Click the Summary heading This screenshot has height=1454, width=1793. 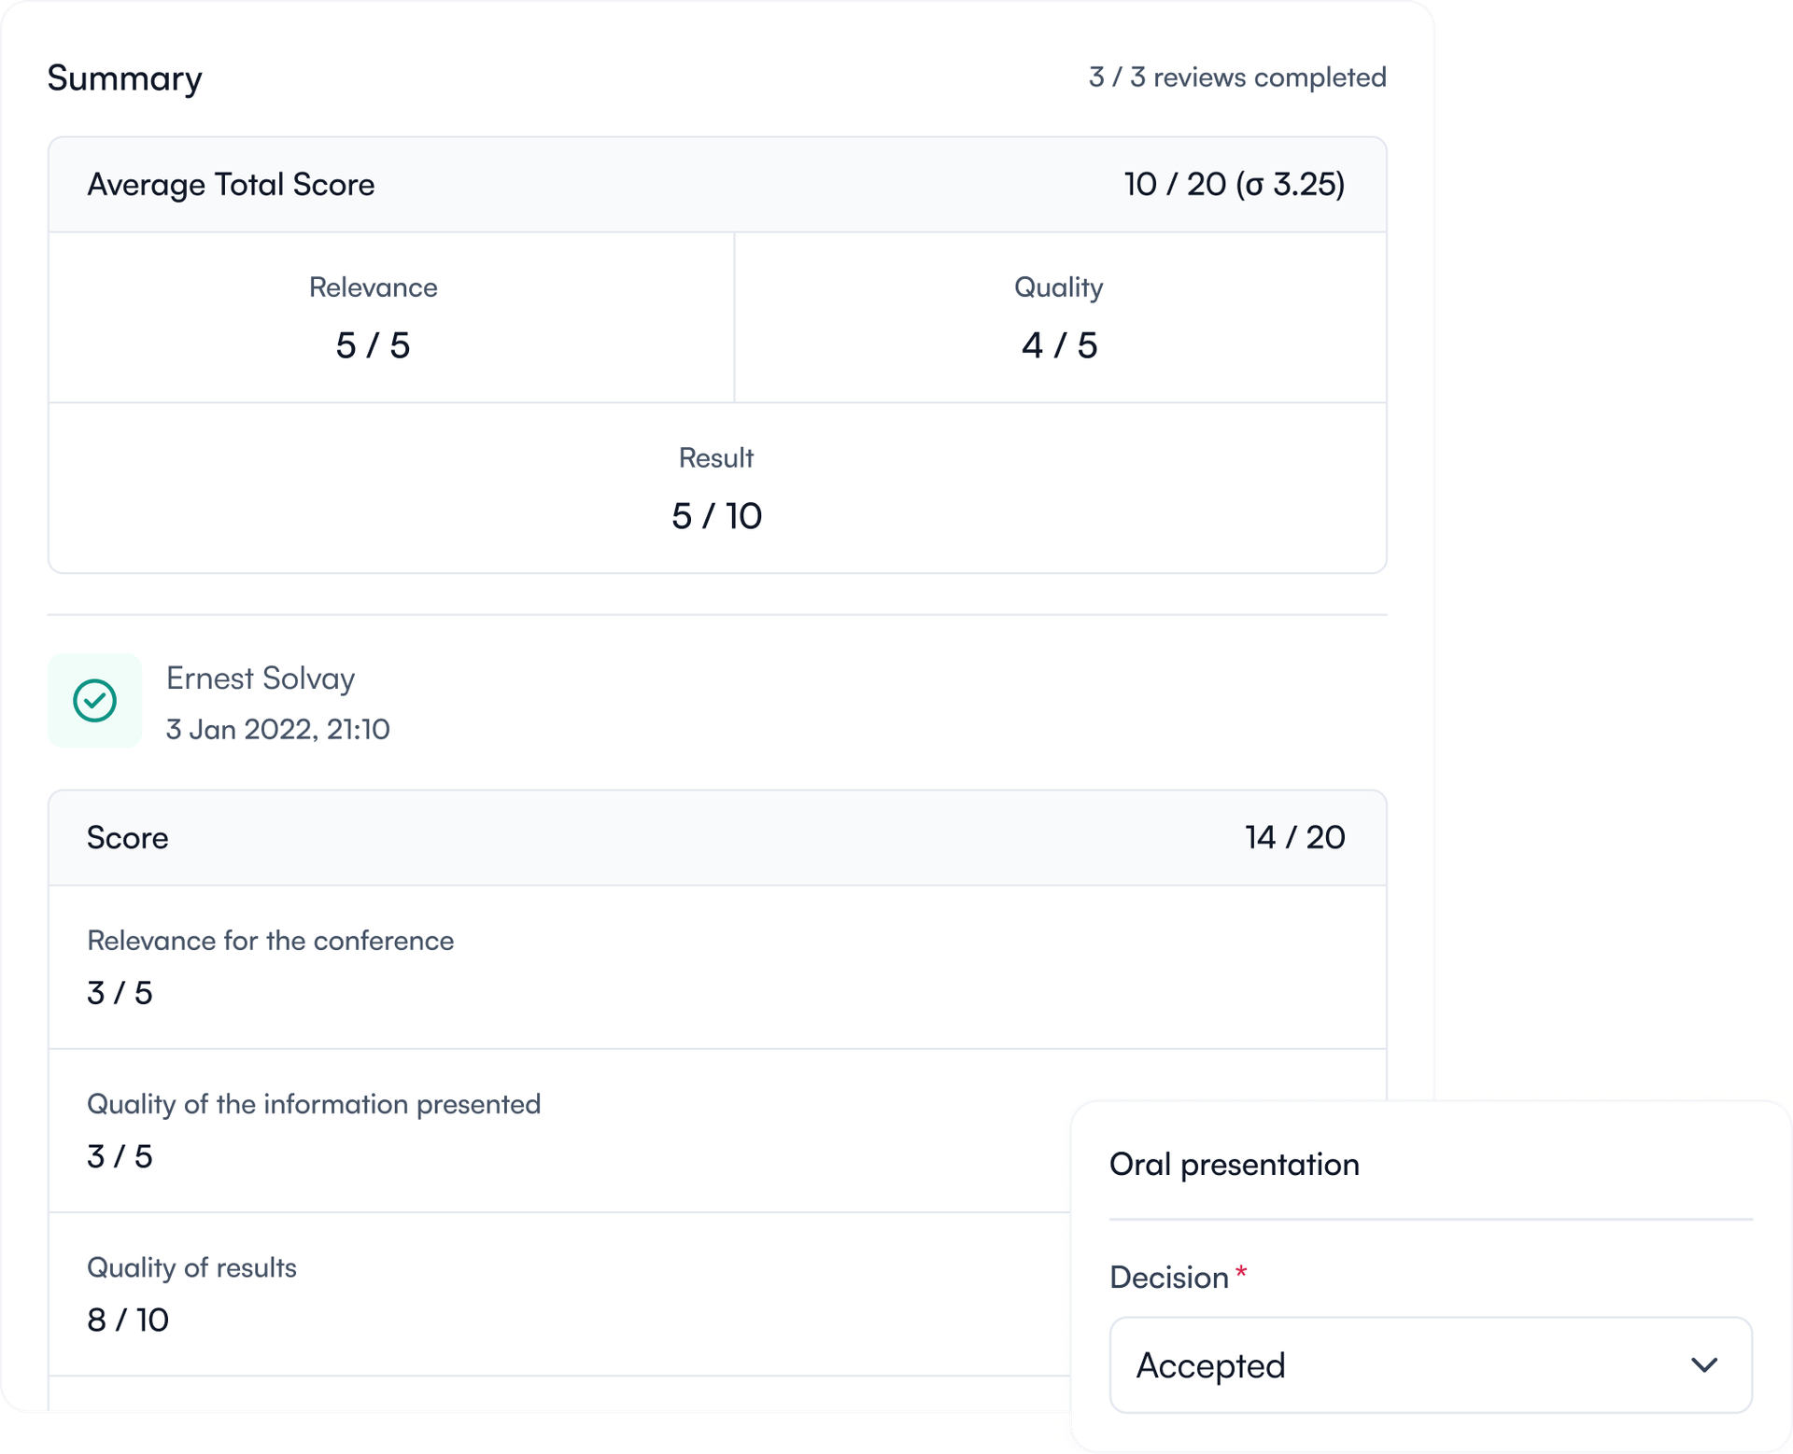pyautogui.click(x=125, y=77)
